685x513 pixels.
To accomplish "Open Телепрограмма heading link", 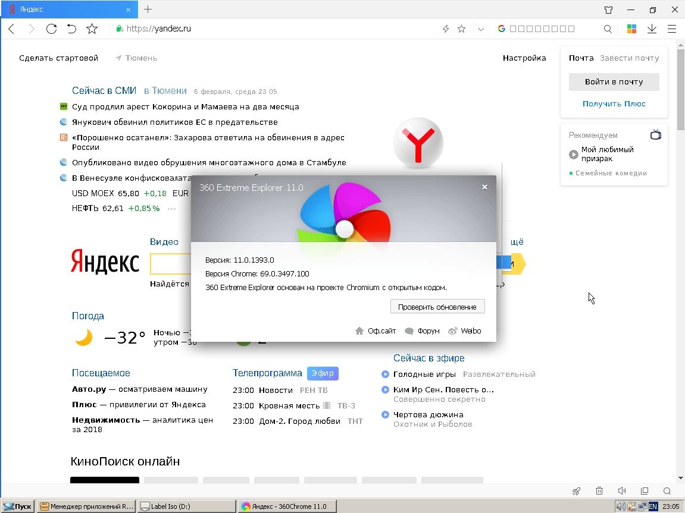I will [x=267, y=373].
